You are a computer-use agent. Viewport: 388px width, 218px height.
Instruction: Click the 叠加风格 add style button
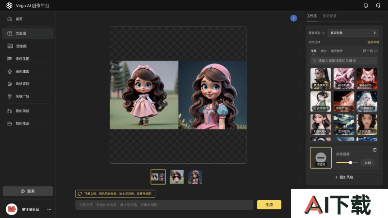[344, 177]
